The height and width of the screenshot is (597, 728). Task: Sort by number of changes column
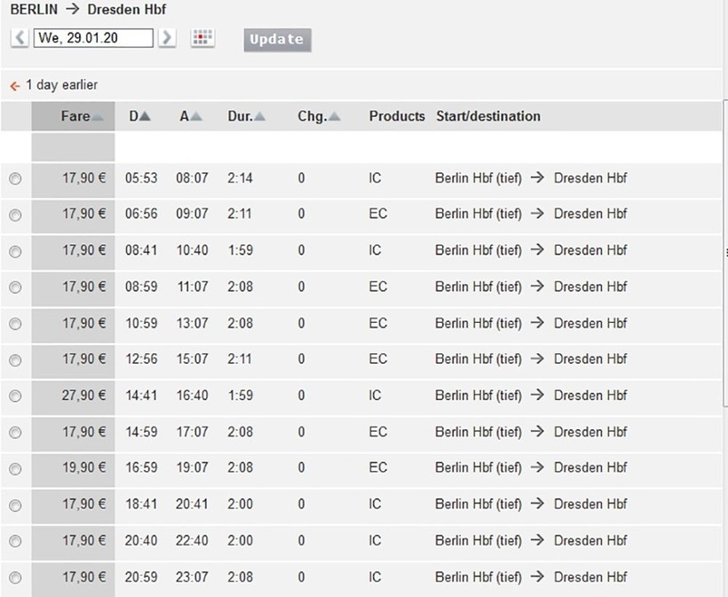tap(318, 116)
